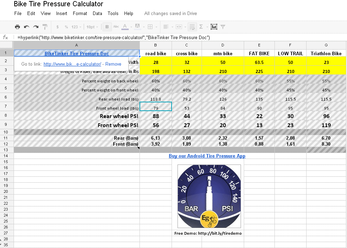
Task: Click the Functions sigma icon
Action: 201,27
